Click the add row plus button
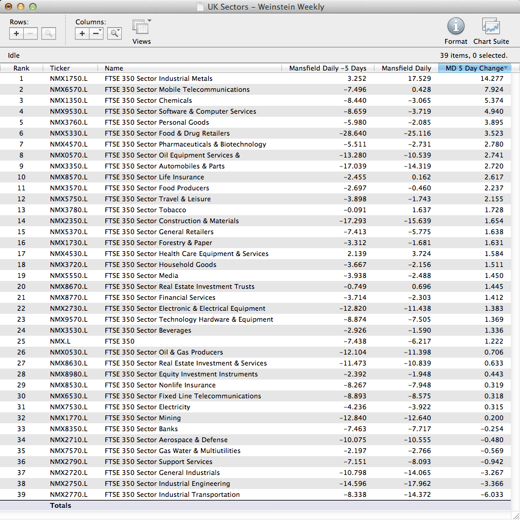 16,33
